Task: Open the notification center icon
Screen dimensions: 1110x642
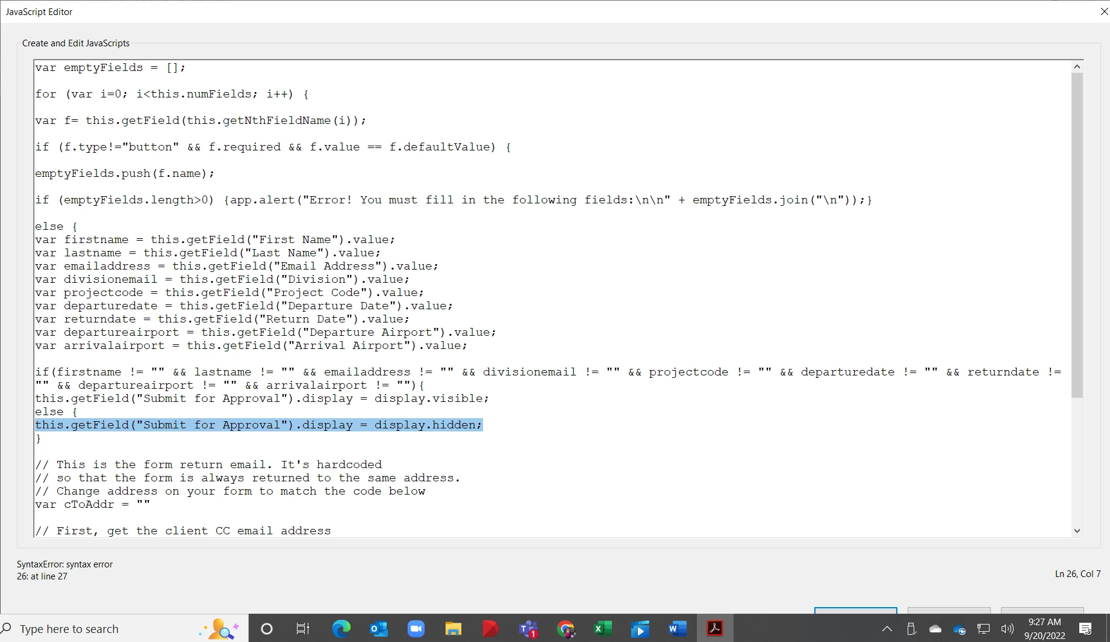Action: pos(1085,629)
